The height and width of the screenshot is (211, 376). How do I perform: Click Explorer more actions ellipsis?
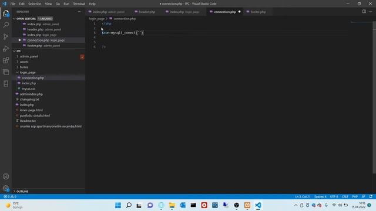pyautogui.click(x=80, y=12)
